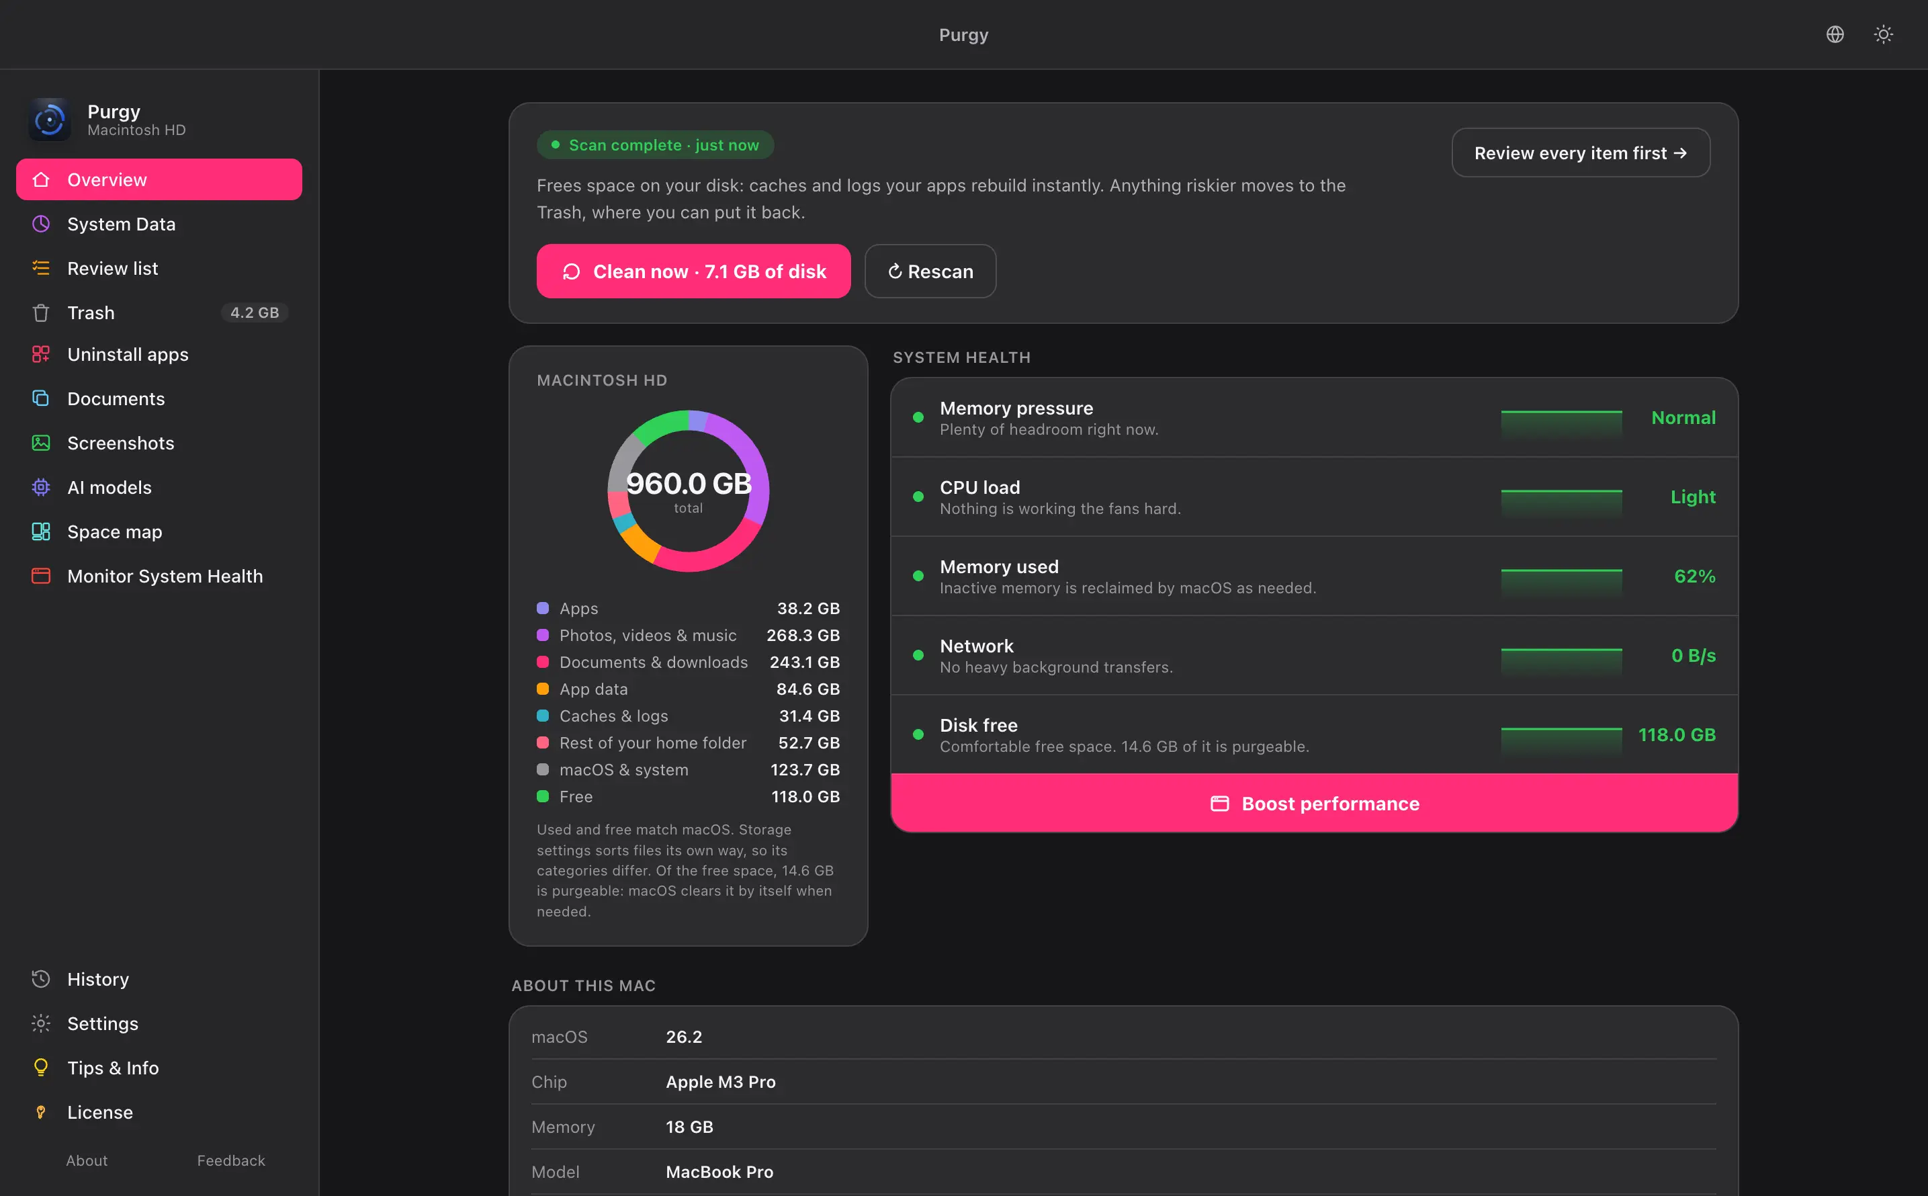Click the History clock icon
Image resolution: width=1928 pixels, height=1196 pixels.
[41, 978]
